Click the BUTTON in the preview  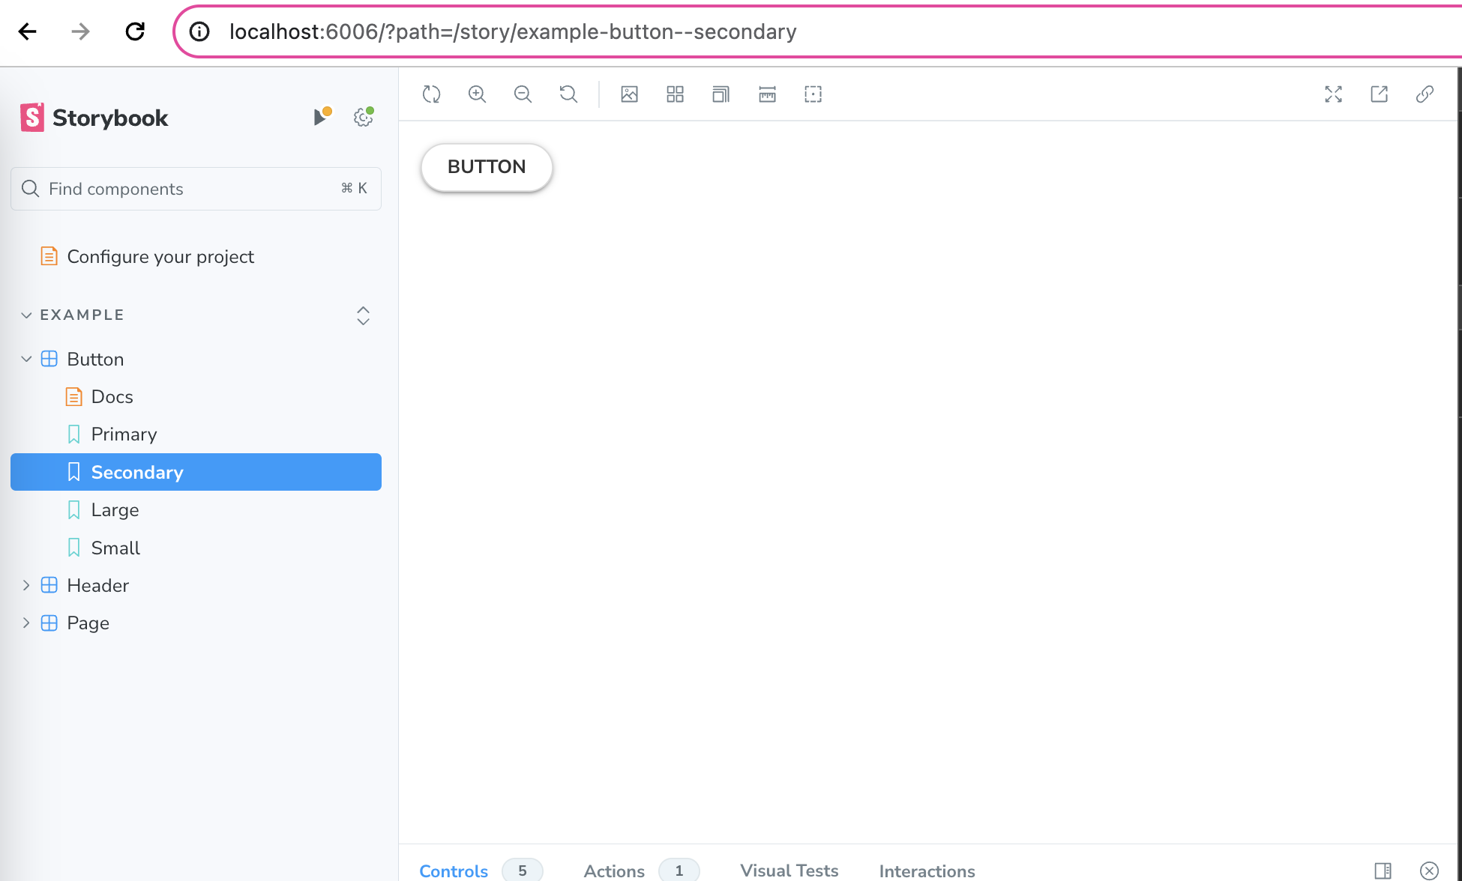(487, 167)
